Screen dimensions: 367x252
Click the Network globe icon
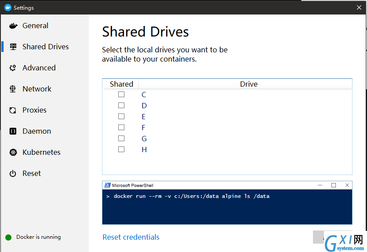point(13,89)
